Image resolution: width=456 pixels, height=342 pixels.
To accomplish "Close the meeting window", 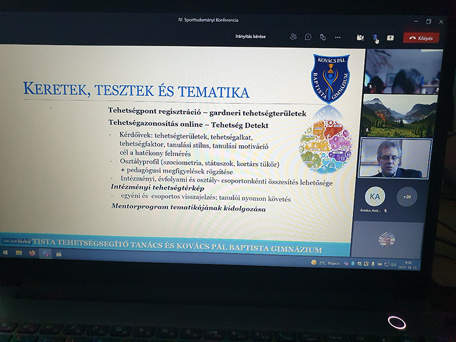I will 441,22.
